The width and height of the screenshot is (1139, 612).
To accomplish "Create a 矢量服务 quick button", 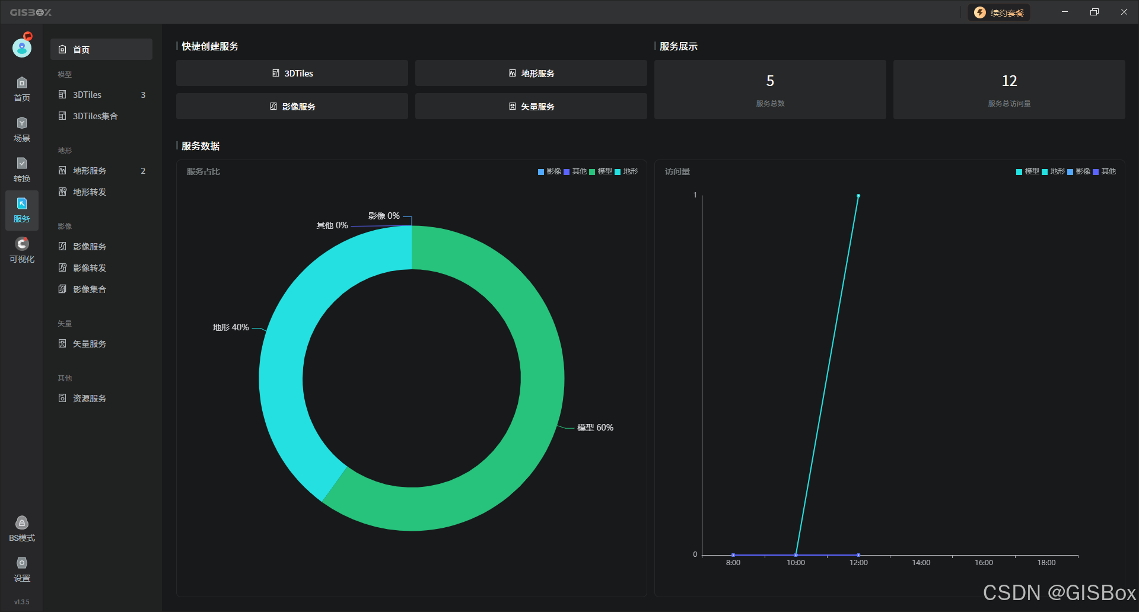I will 531,106.
